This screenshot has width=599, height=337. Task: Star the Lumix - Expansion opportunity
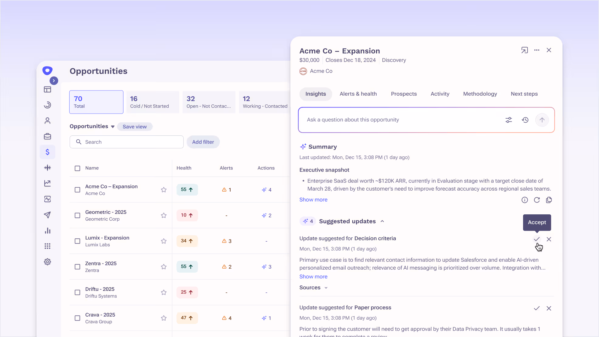[x=163, y=241]
